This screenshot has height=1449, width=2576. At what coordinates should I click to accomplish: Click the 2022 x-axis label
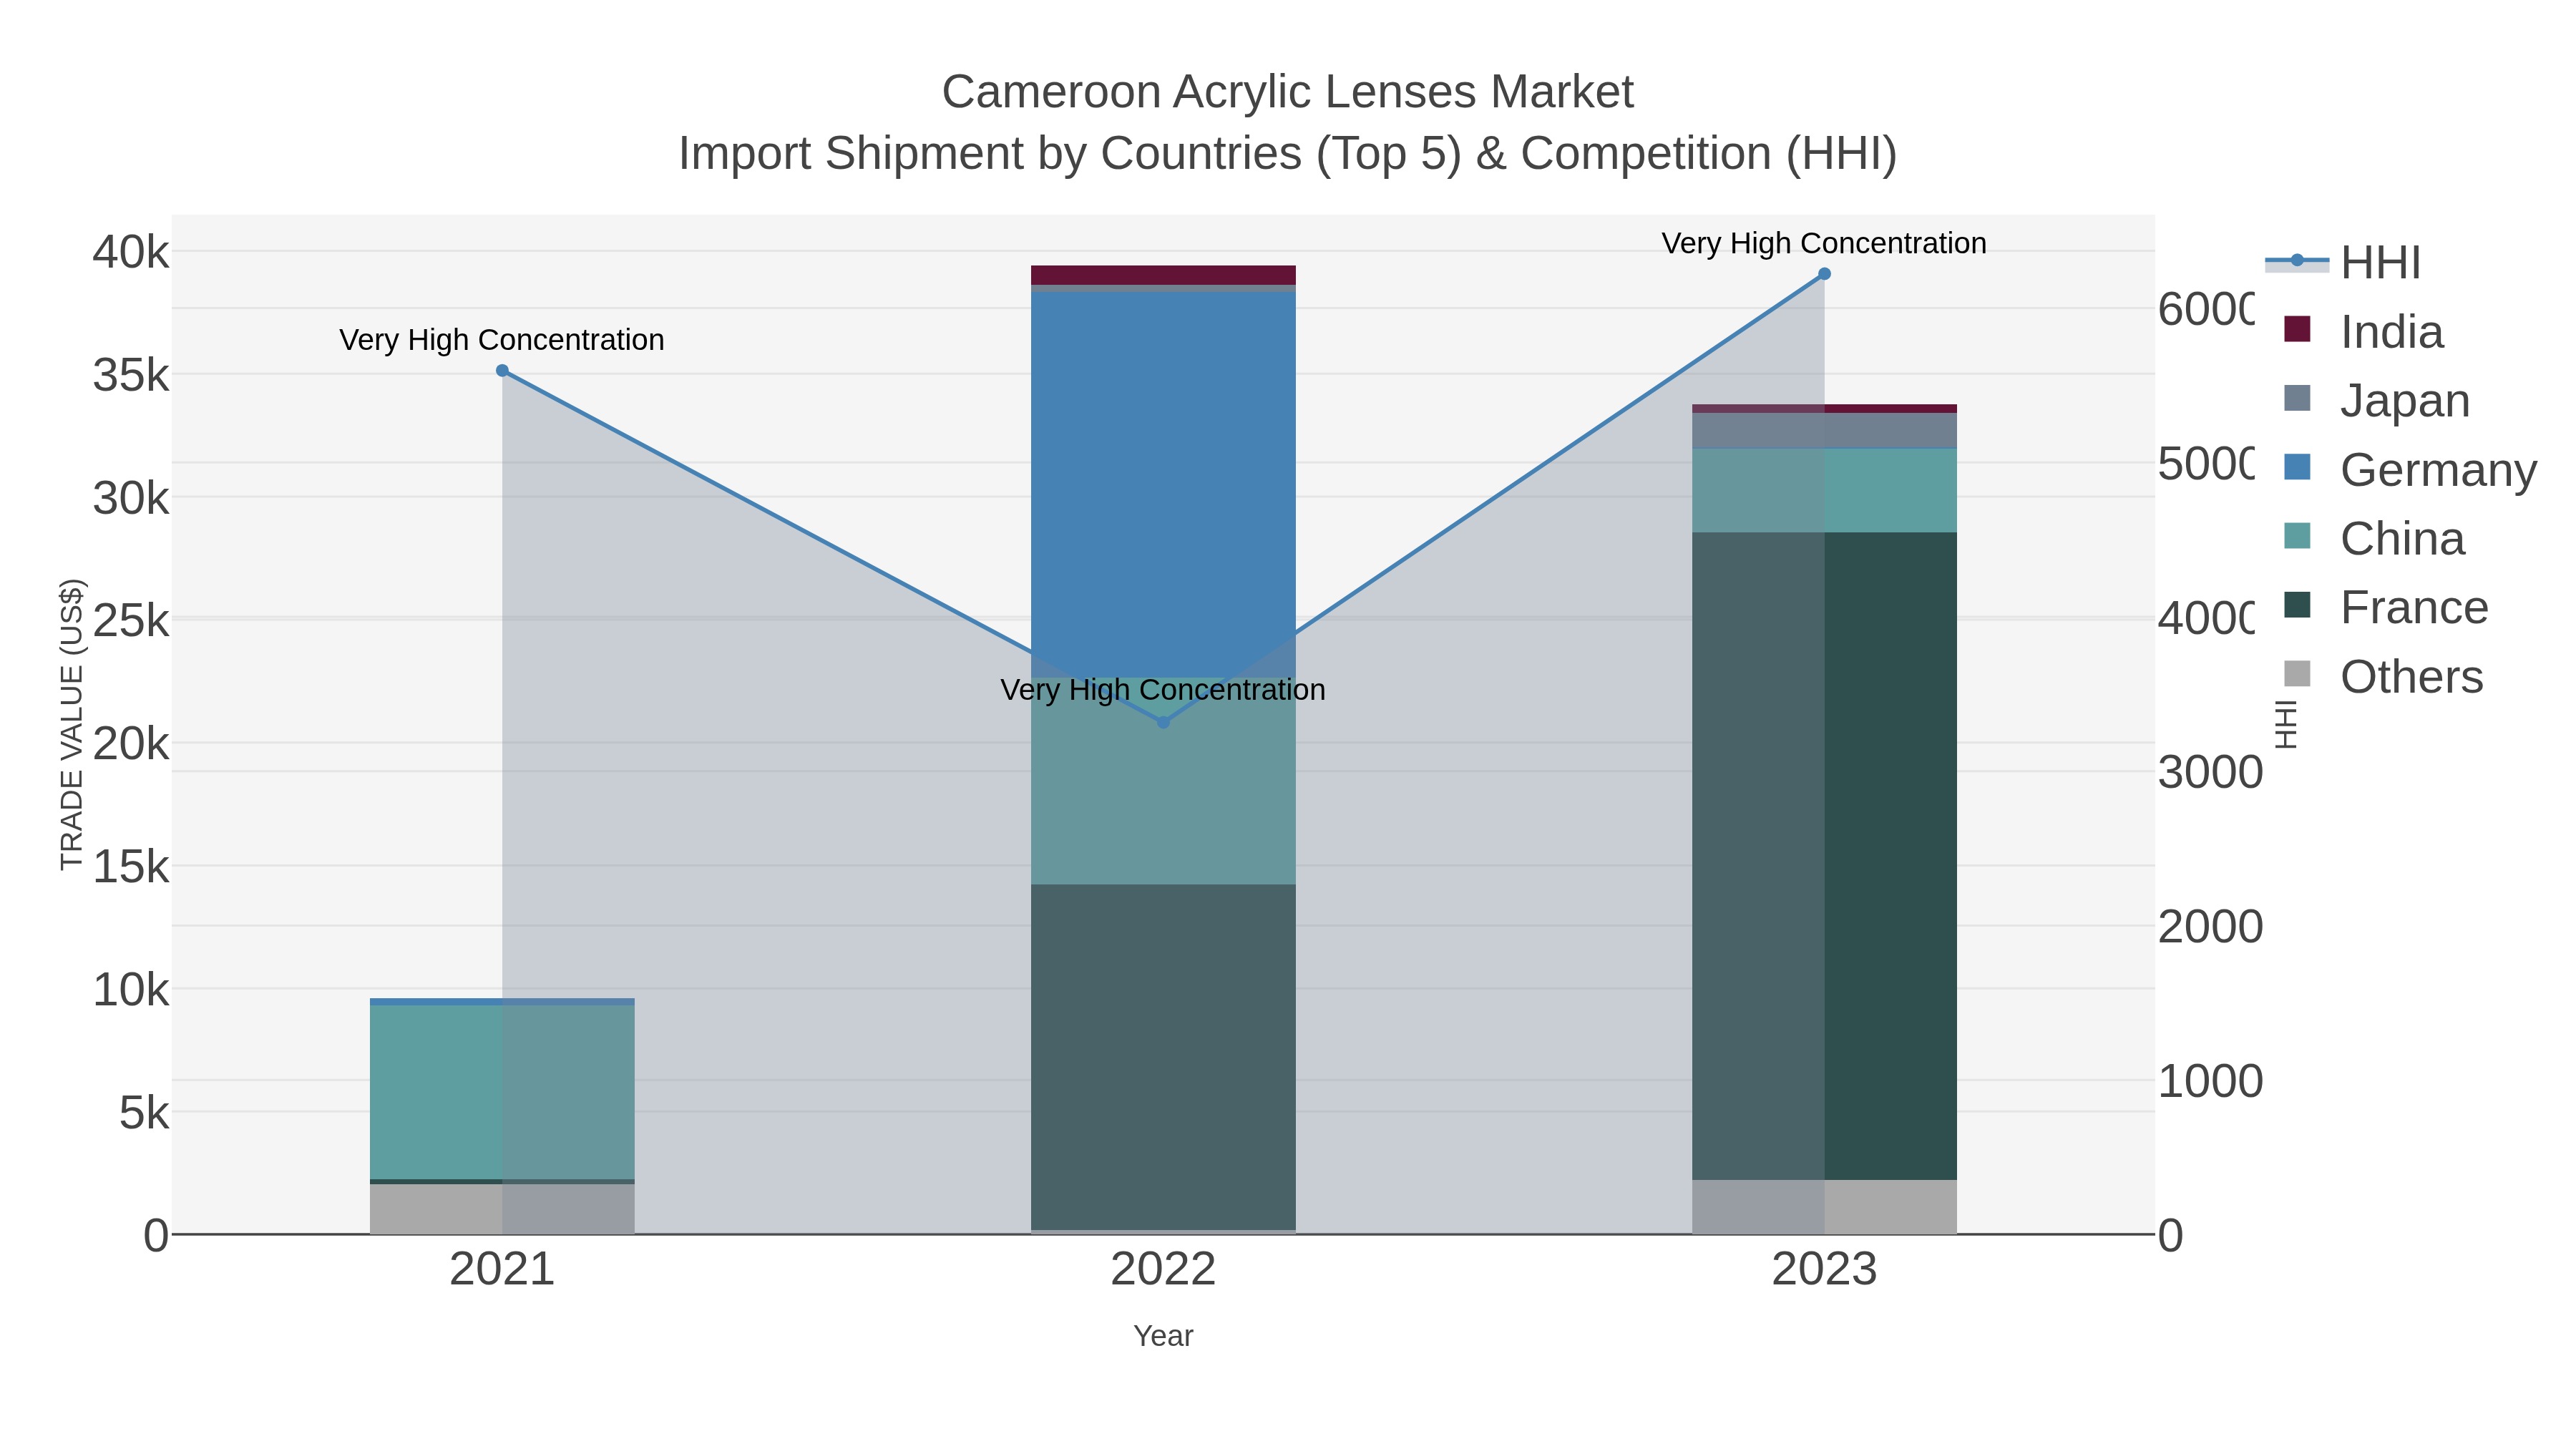(1163, 1269)
